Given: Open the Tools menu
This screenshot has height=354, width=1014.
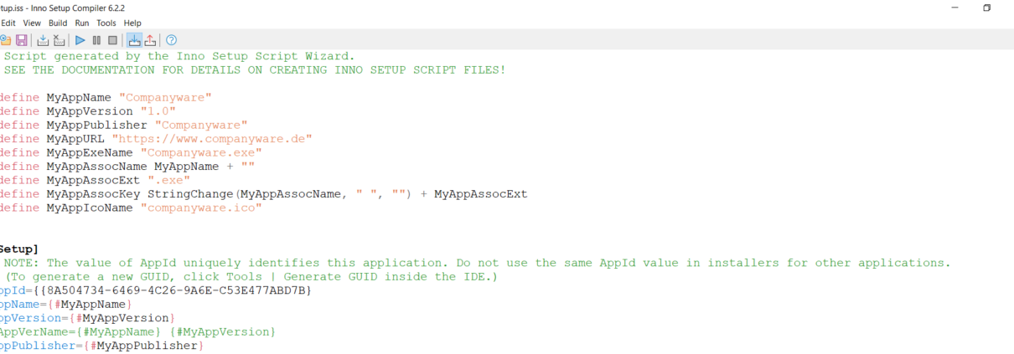Looking at the screenshot, I should [106, 23].
